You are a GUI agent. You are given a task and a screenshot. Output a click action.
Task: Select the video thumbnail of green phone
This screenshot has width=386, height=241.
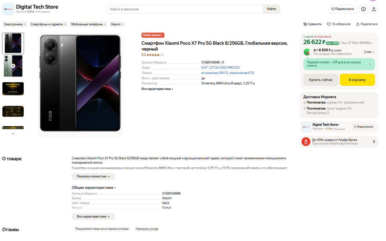pyautogui.click(x=13, y=66)
